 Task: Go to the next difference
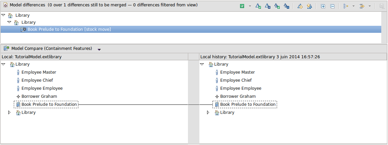tap(300, 6)
